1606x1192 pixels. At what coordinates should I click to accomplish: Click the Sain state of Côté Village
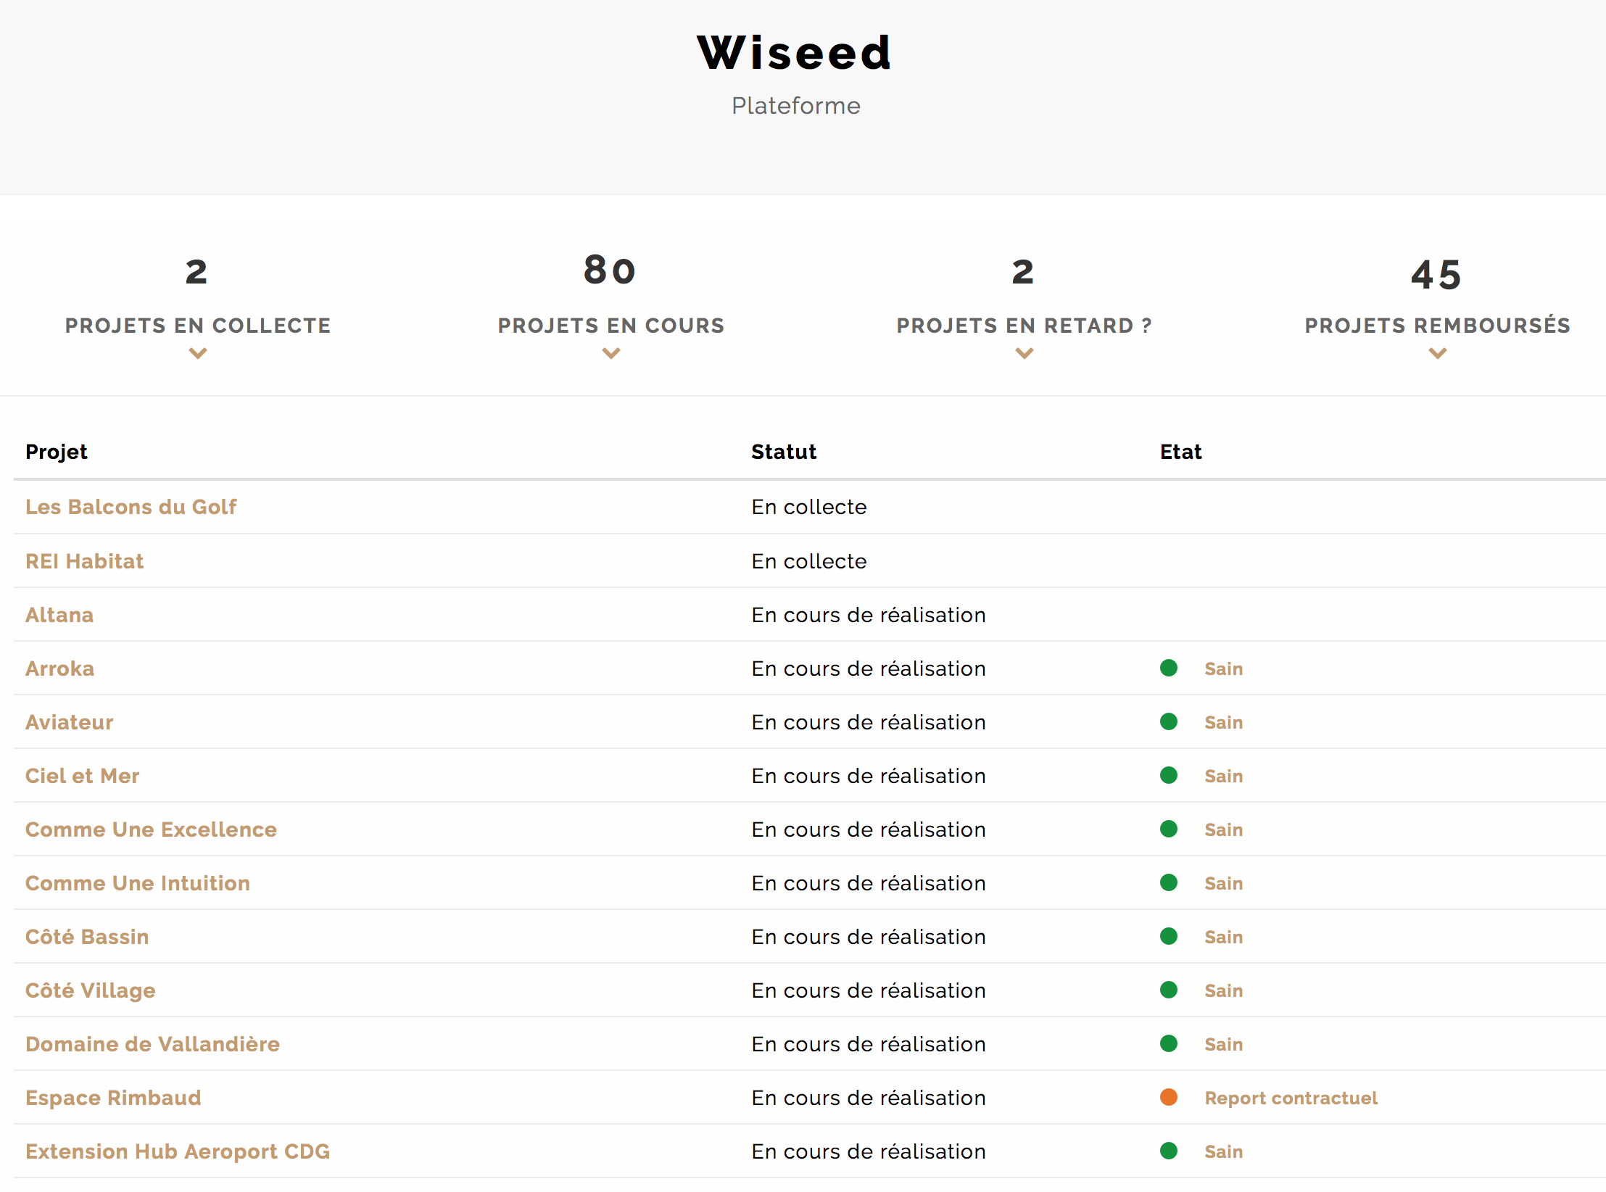[x=1224, y=990]
